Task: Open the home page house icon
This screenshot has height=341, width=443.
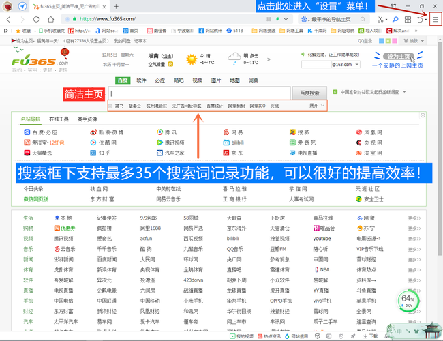Action: tap(51, 19)
